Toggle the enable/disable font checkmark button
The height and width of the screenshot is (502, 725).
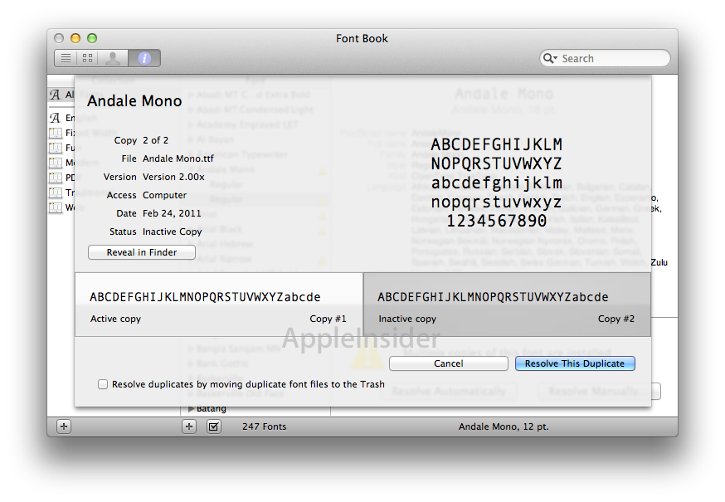(x=214, y=426)
